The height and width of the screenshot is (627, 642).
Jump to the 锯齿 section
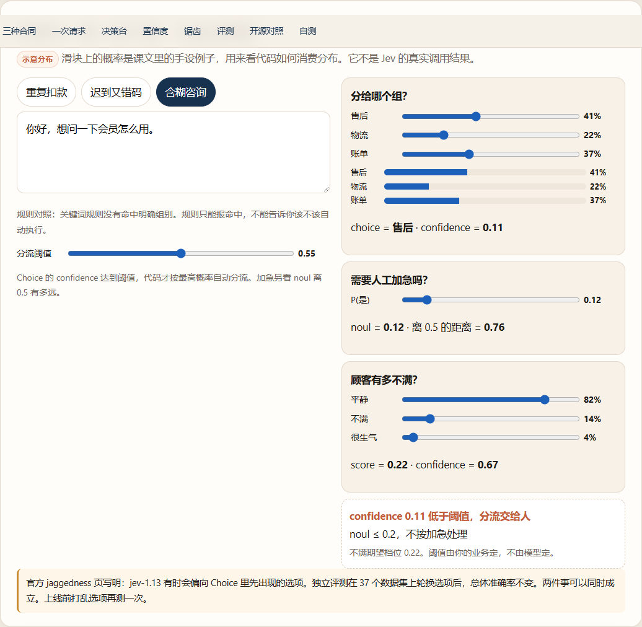pos(192,31)
